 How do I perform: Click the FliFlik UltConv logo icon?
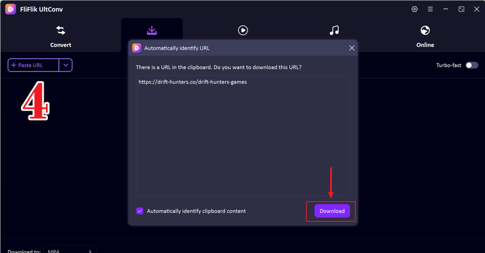coord(10,9)
